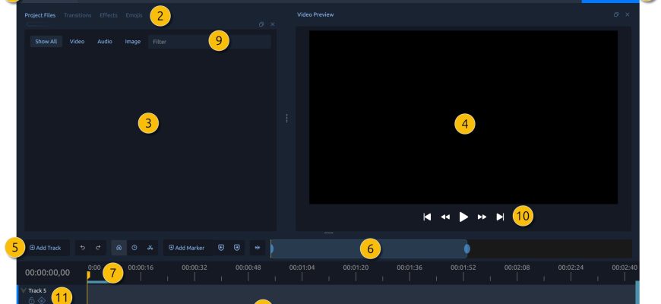Select the Show All file filter
This screenshot has height=304, width=661.
[x=46, y=41]
